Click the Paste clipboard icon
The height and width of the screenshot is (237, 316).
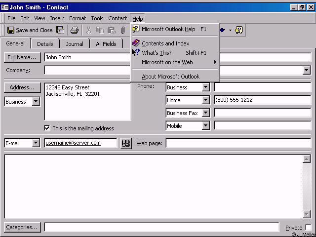click(111, 30)
